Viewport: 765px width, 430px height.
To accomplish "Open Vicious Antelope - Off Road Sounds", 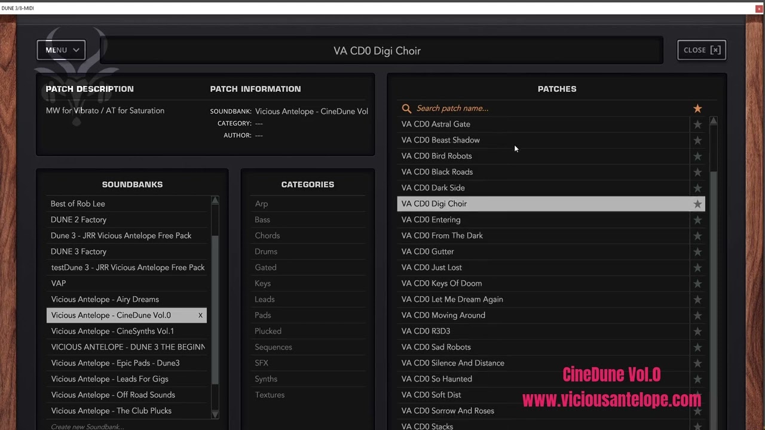I will coord(127,395).
